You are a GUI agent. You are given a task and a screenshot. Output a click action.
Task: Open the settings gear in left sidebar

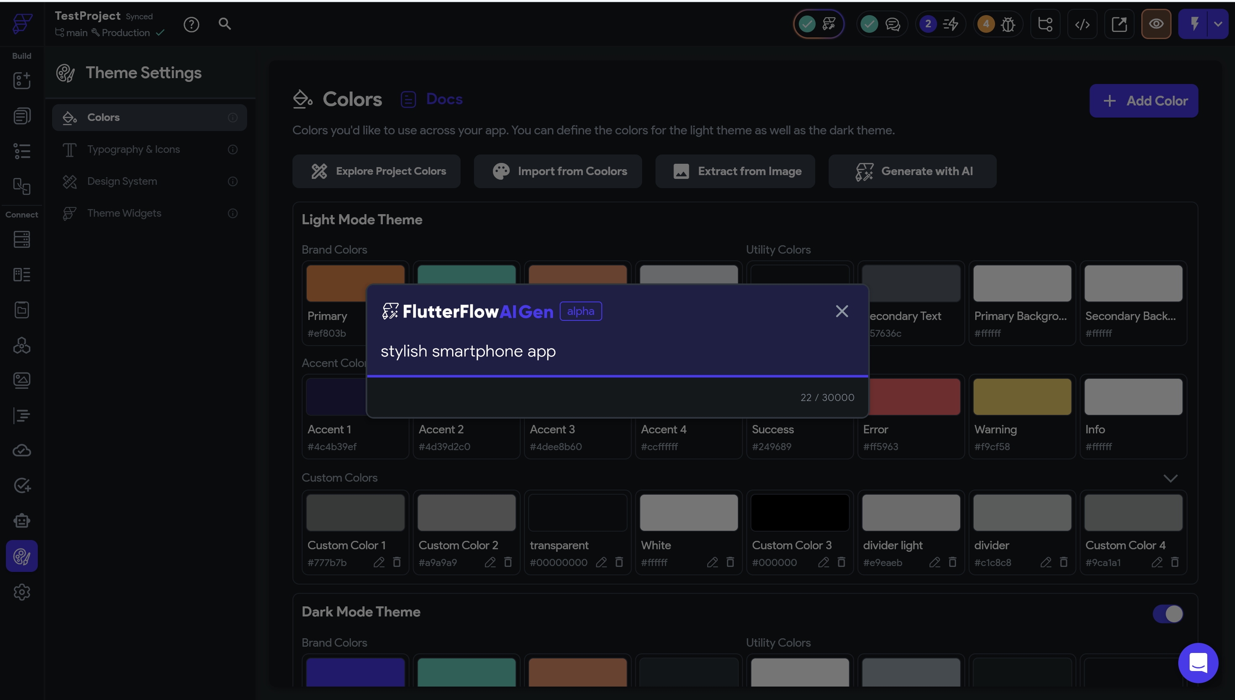[22, 593]
